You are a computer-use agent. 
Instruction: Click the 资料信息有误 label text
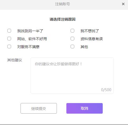[92, 39]
